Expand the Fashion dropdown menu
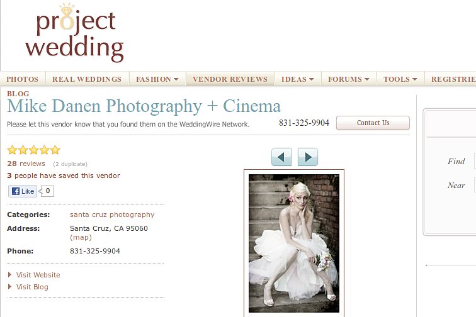Screen dimensions: 476x317 pyautogui.click(x=157, y=79)
